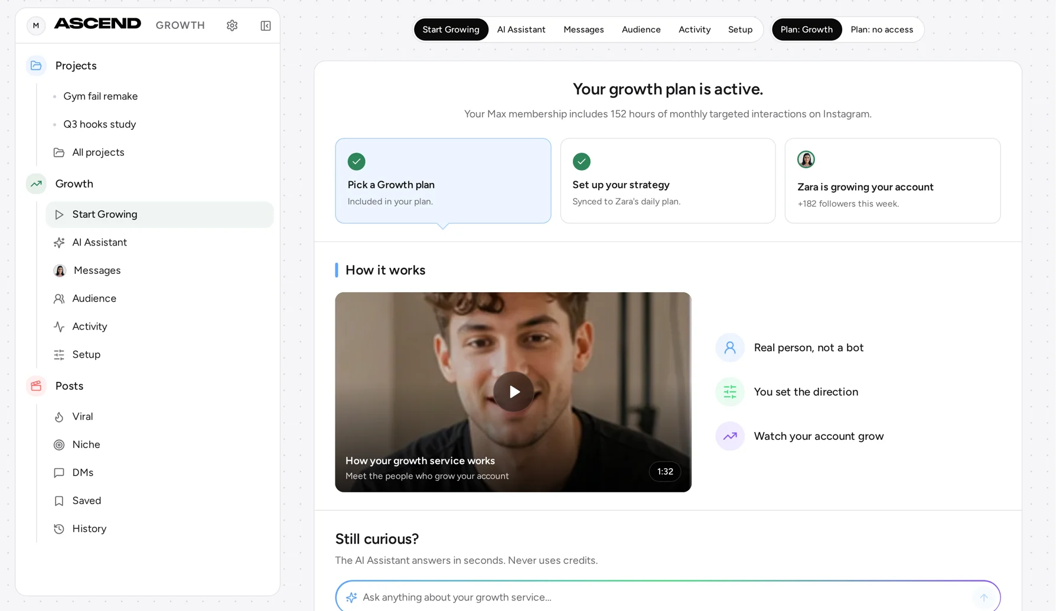Open Viral posts flame icon
The height and width of the screenshot is (611, 1063).
[59, 417]
